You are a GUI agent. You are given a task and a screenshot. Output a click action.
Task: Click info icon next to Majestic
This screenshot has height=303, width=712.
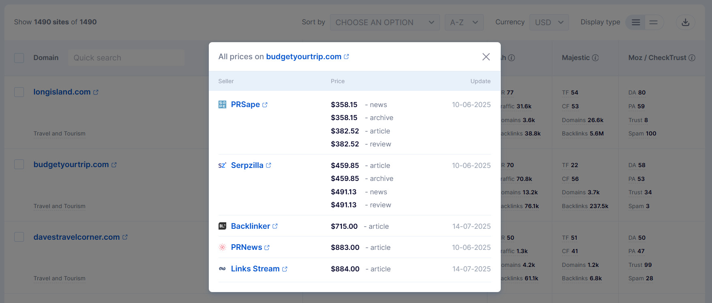pyautogui.click(x=595, y=58)
